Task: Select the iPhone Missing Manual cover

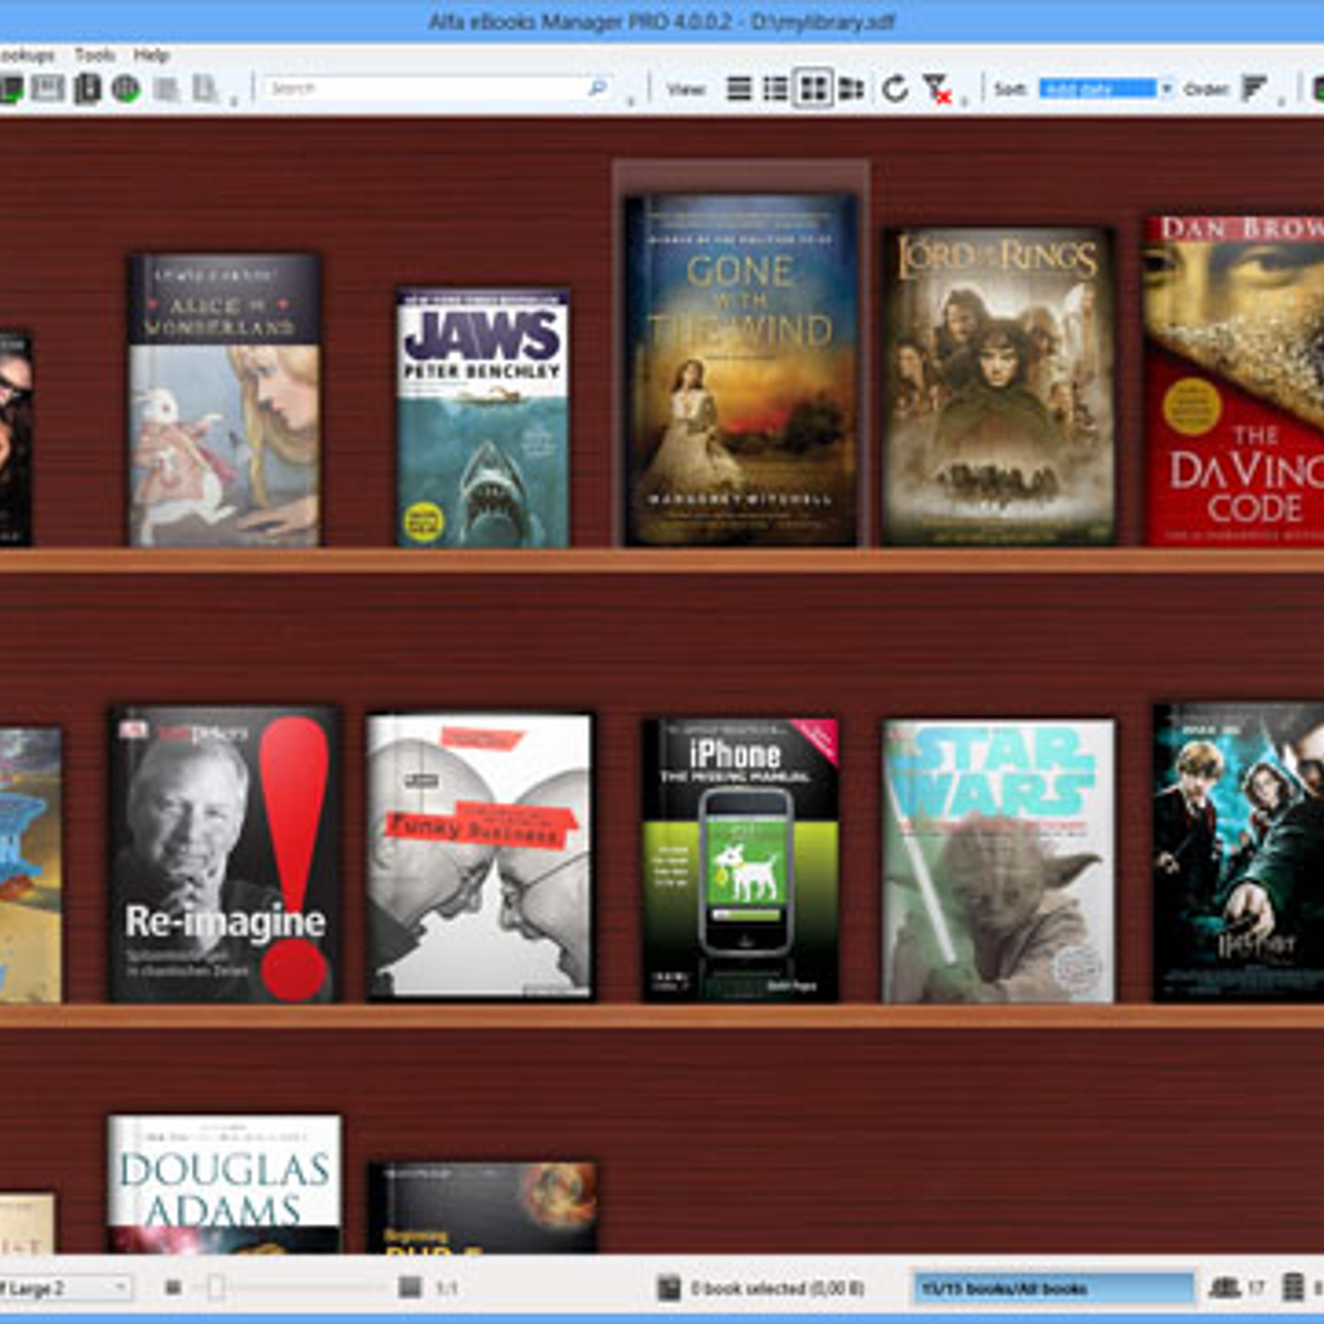Action: click(741, 861)
